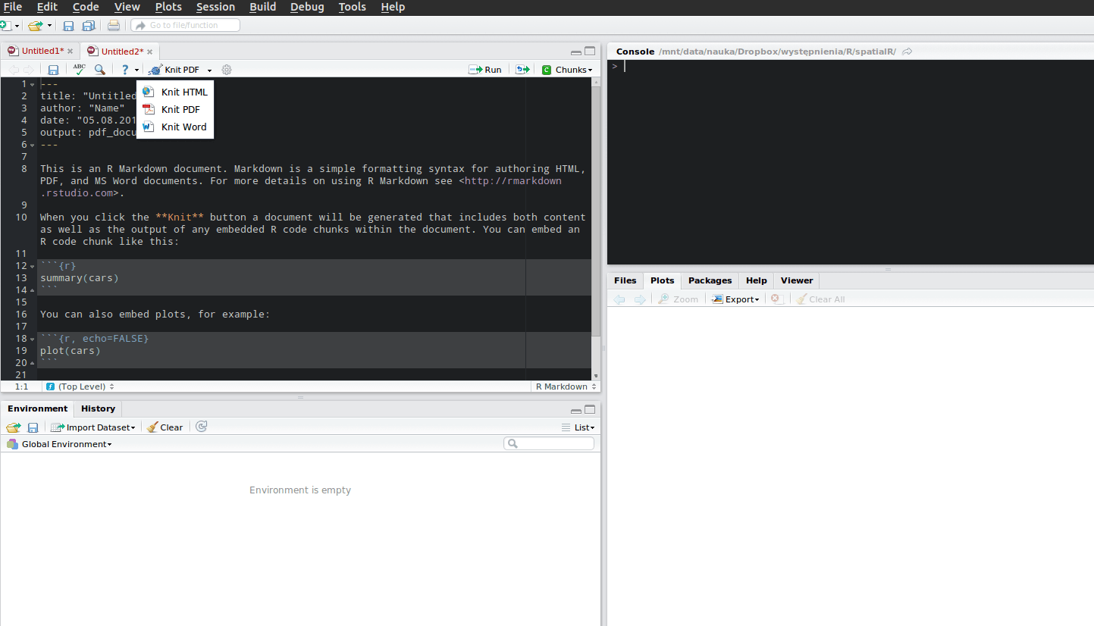Screen dimensions: 1094x626
Task: Open the Plots menu
Action: point(168,7)
